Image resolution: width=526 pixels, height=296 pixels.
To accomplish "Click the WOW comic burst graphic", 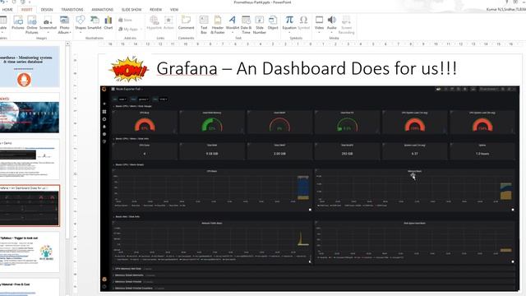I will click(x=129, y=69).
